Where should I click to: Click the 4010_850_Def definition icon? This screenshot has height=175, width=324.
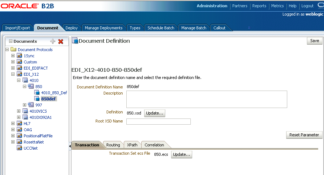37,92
